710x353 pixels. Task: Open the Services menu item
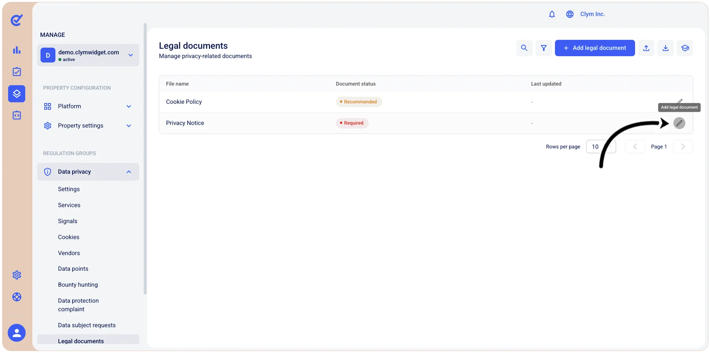69,205
